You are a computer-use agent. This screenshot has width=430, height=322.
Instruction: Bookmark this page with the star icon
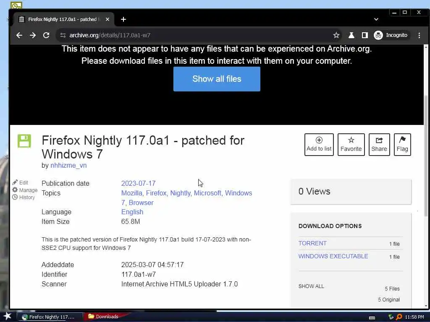tap(336, 35)
